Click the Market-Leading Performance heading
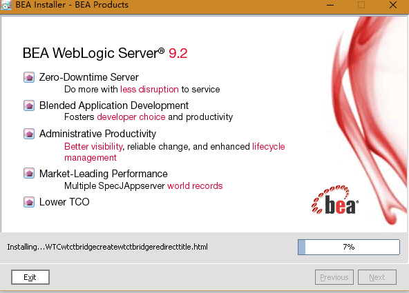This screenshot has width=409, height=293. click(x=104, y=174)
